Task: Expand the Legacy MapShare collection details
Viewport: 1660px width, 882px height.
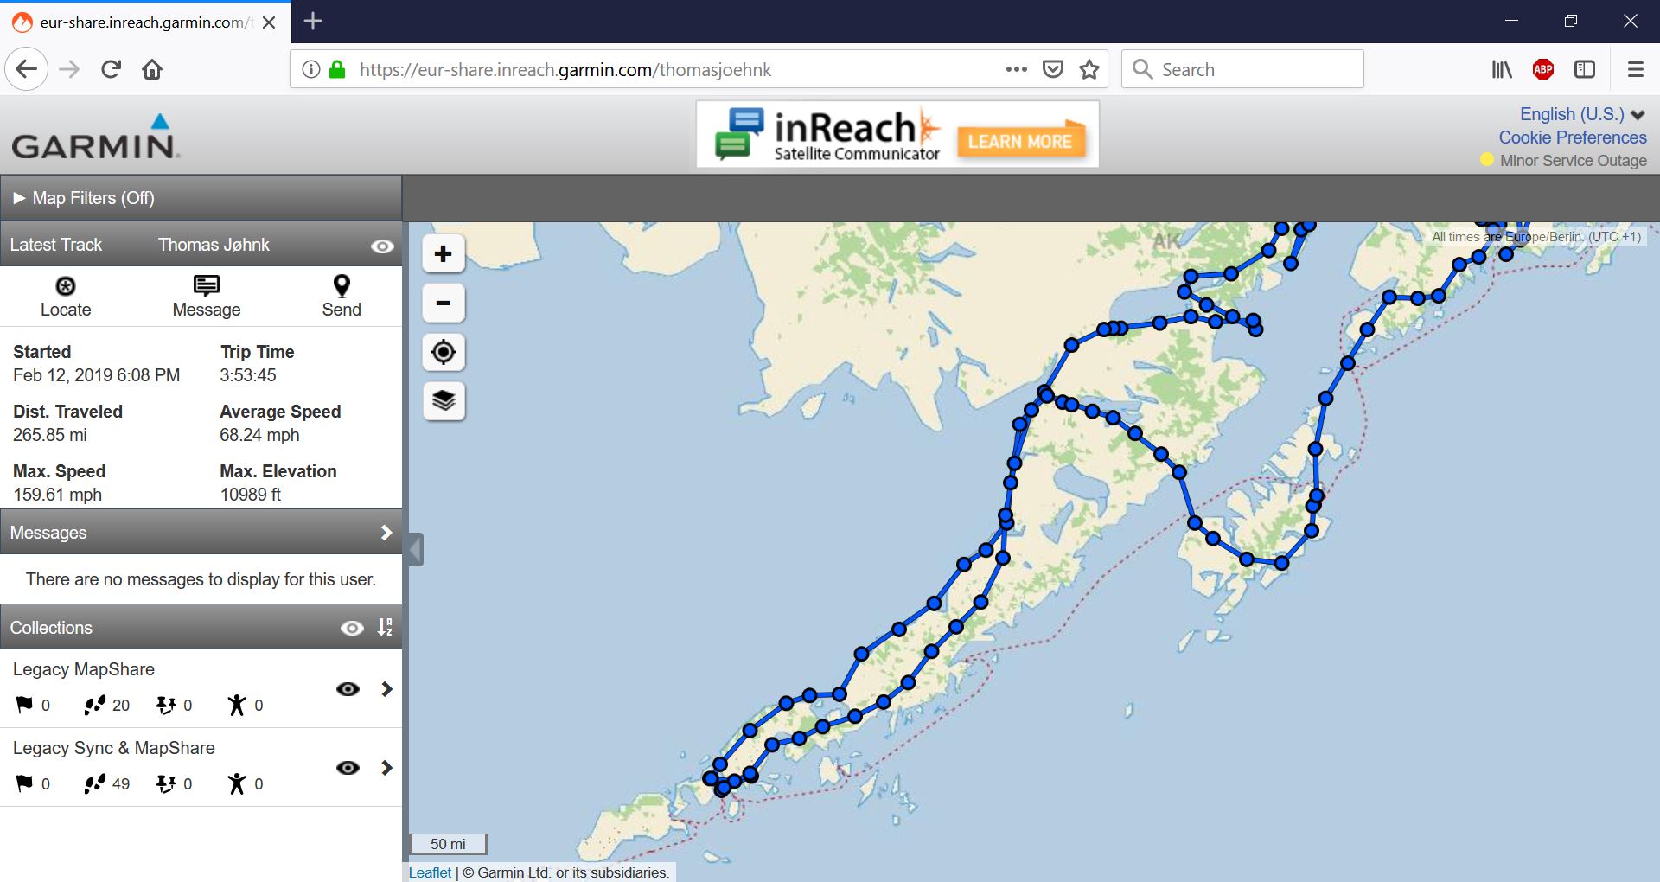Action: point(386,689)
